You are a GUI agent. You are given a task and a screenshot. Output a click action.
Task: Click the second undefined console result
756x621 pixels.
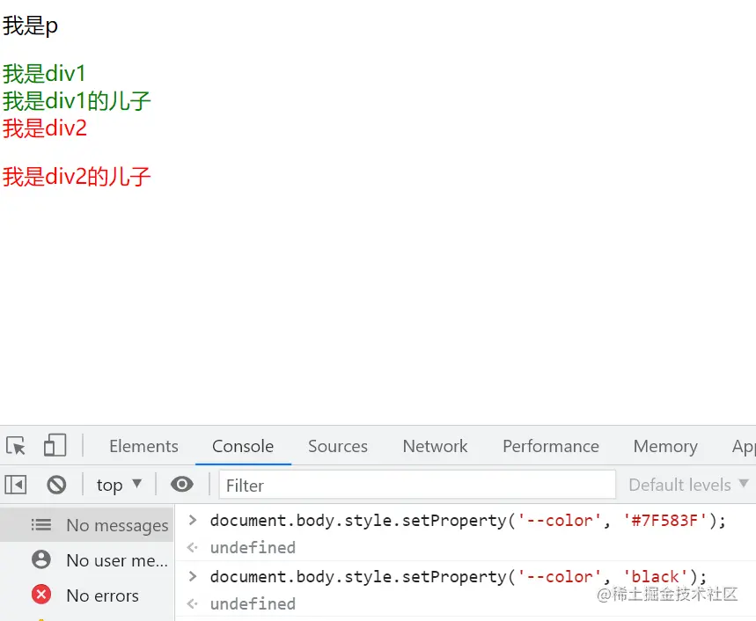coord(253,603)
